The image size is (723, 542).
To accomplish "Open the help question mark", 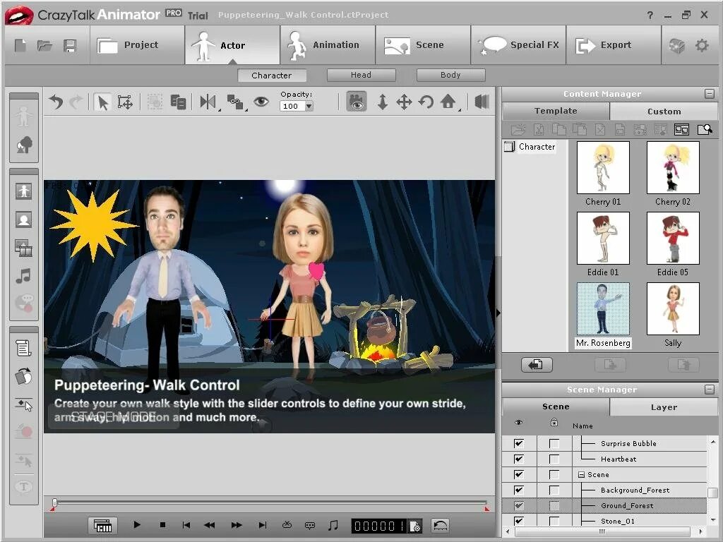I will [650, 16].
